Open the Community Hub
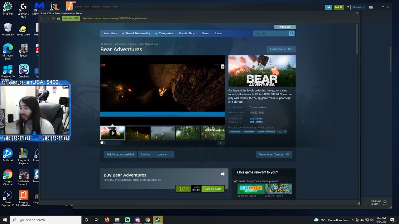The image size is (399, 224). [x=281, y=49]
